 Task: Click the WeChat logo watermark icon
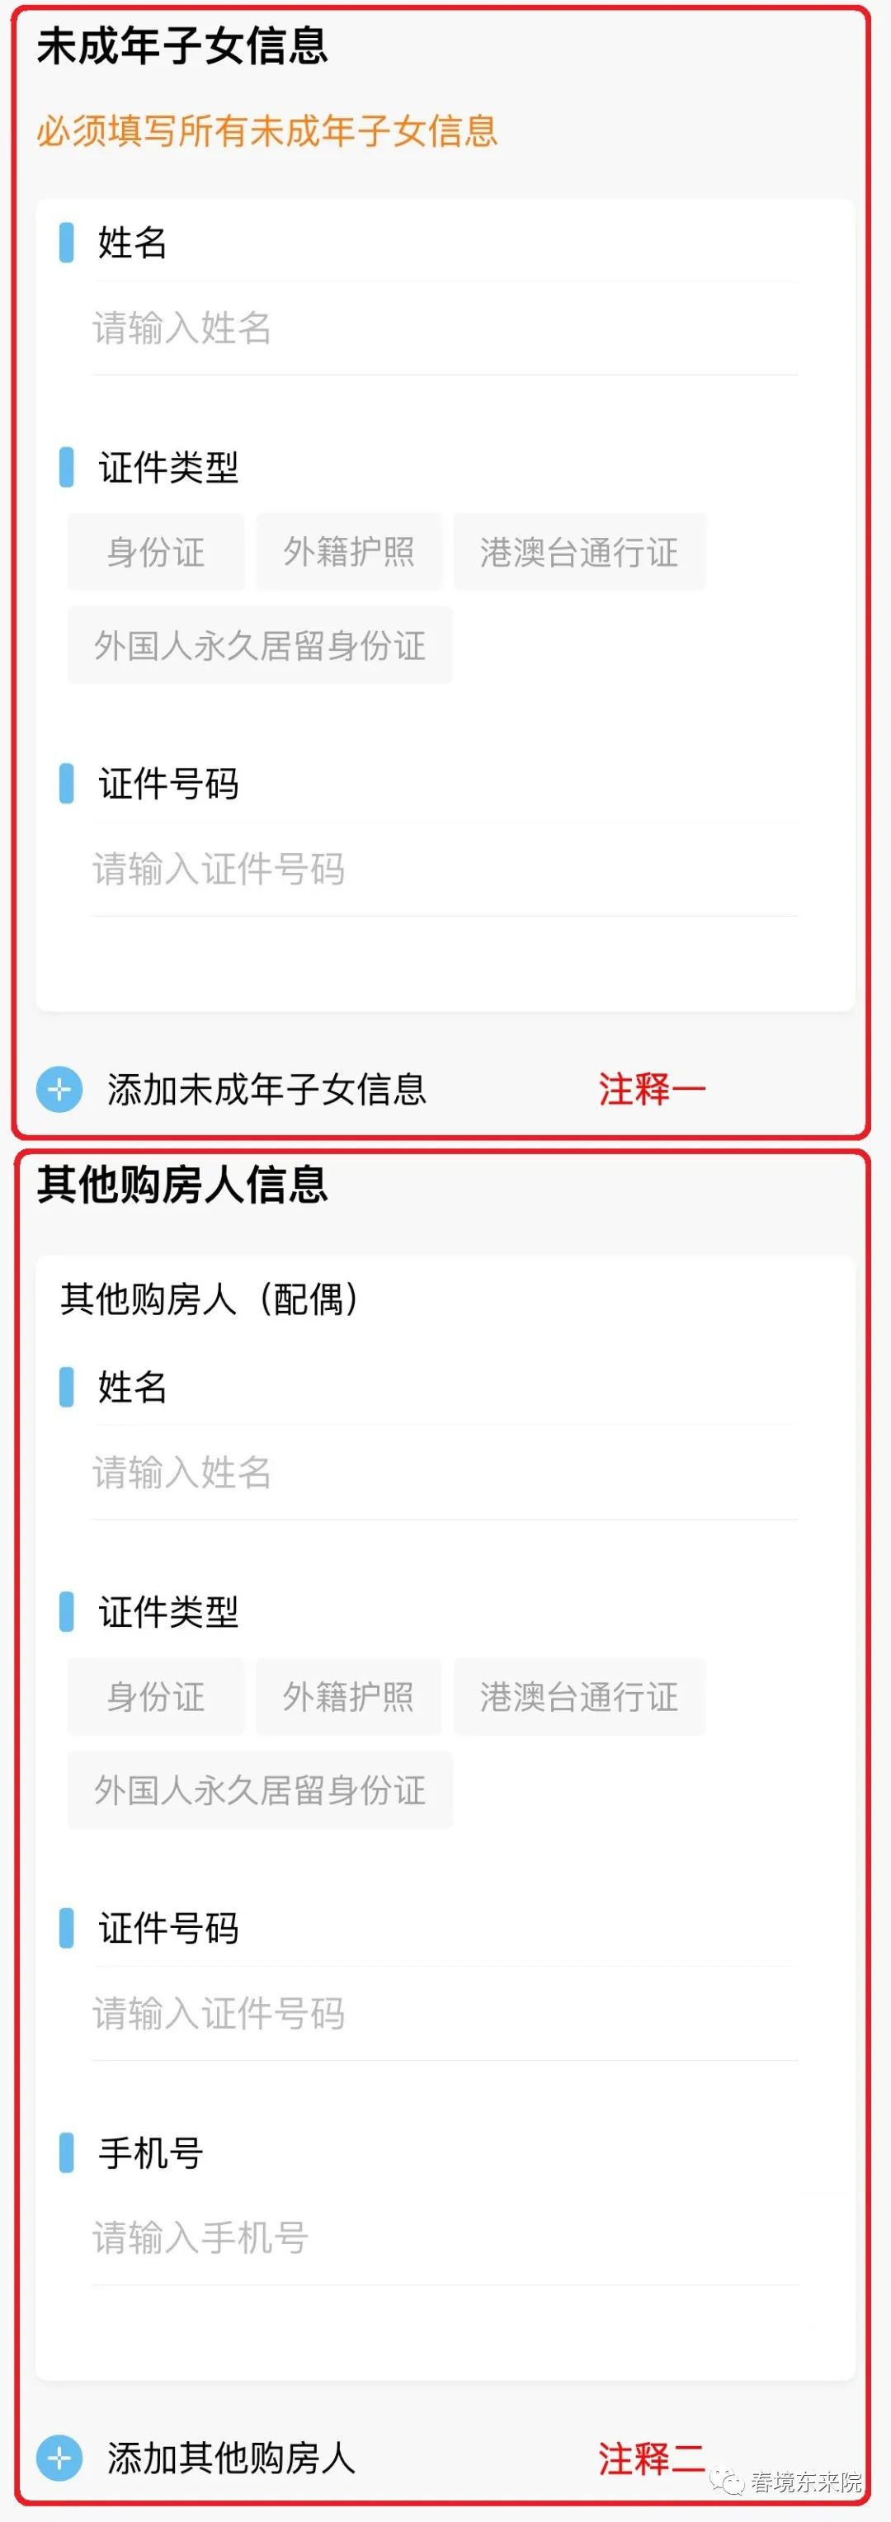[x=727, y=2481]
